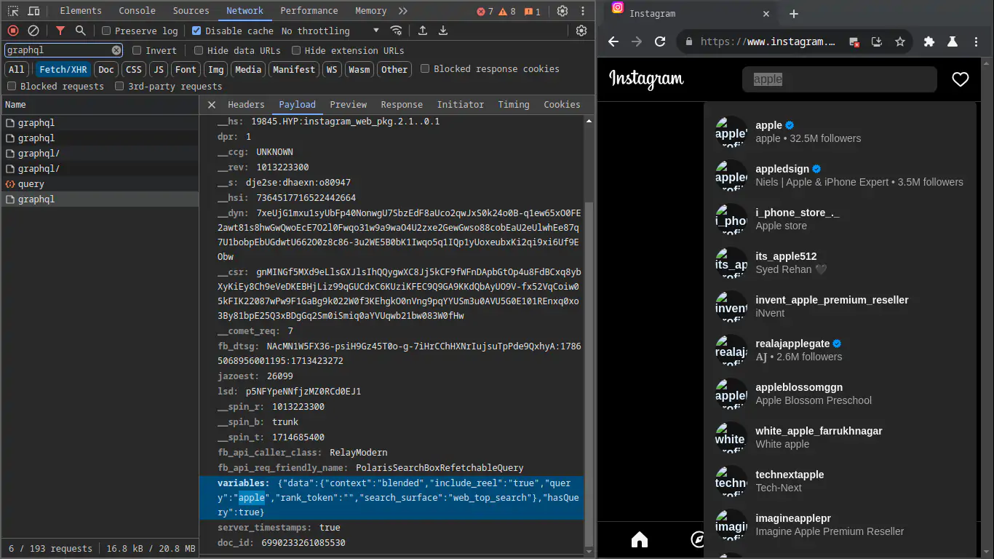The height and width of the screenshot is (559, 994).
Task: Filter requests by All types
Action: pos(17,69)
